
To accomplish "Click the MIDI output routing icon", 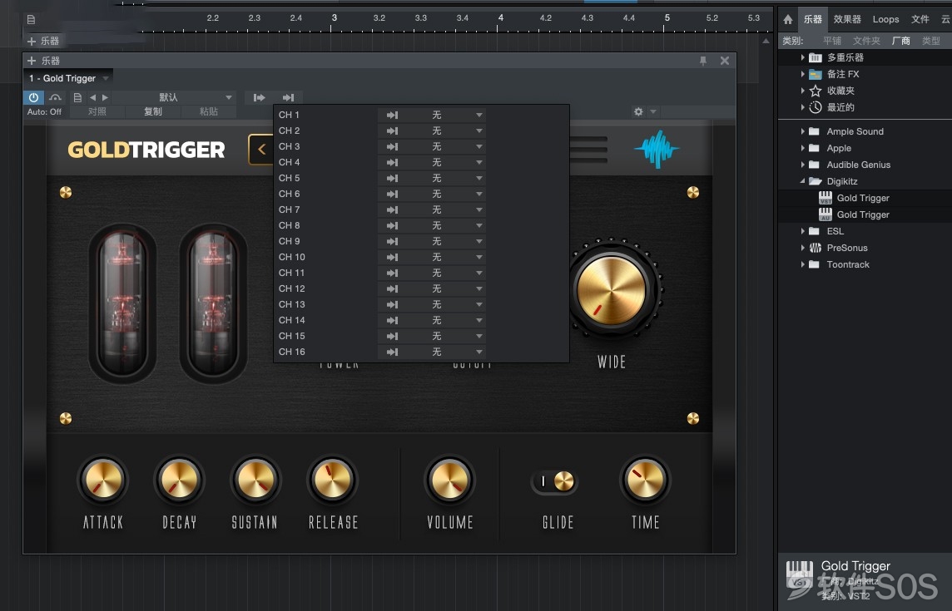I will pos(260,97).
